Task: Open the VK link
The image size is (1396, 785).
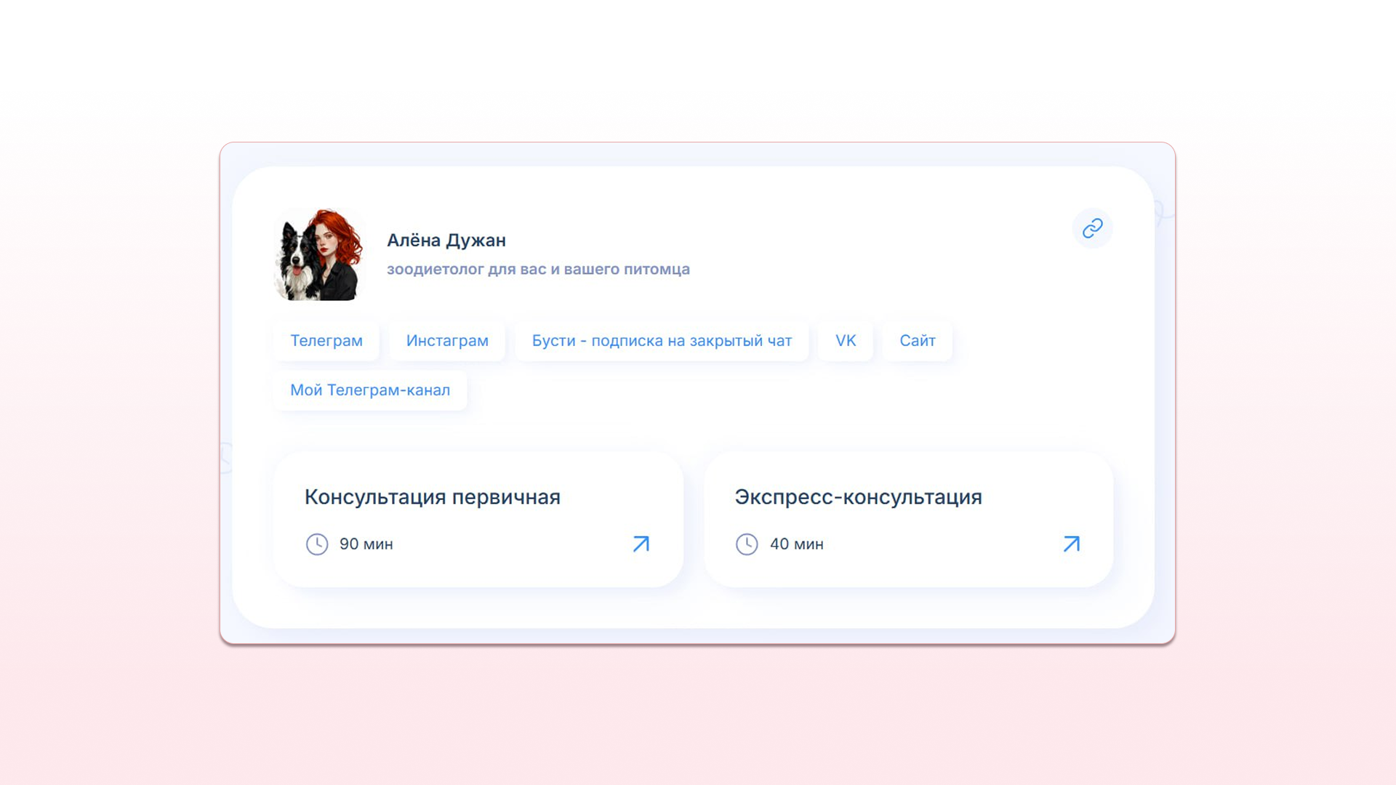Action: point(846,341)
